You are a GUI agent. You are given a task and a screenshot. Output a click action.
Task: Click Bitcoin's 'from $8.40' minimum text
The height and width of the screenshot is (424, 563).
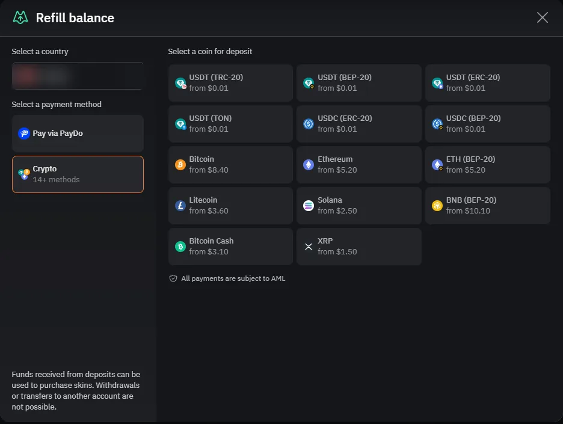[209, 170]
